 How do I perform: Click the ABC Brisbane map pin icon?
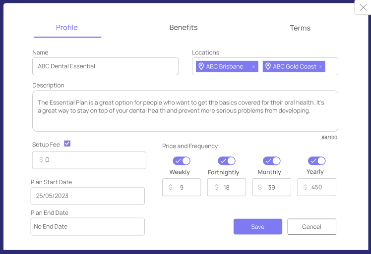pos(201,66)
